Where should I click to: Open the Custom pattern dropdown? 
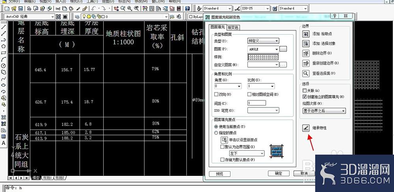[263, 65]
